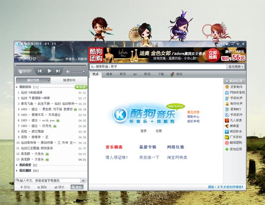Click the 意见反馈 link

[193, 112]
